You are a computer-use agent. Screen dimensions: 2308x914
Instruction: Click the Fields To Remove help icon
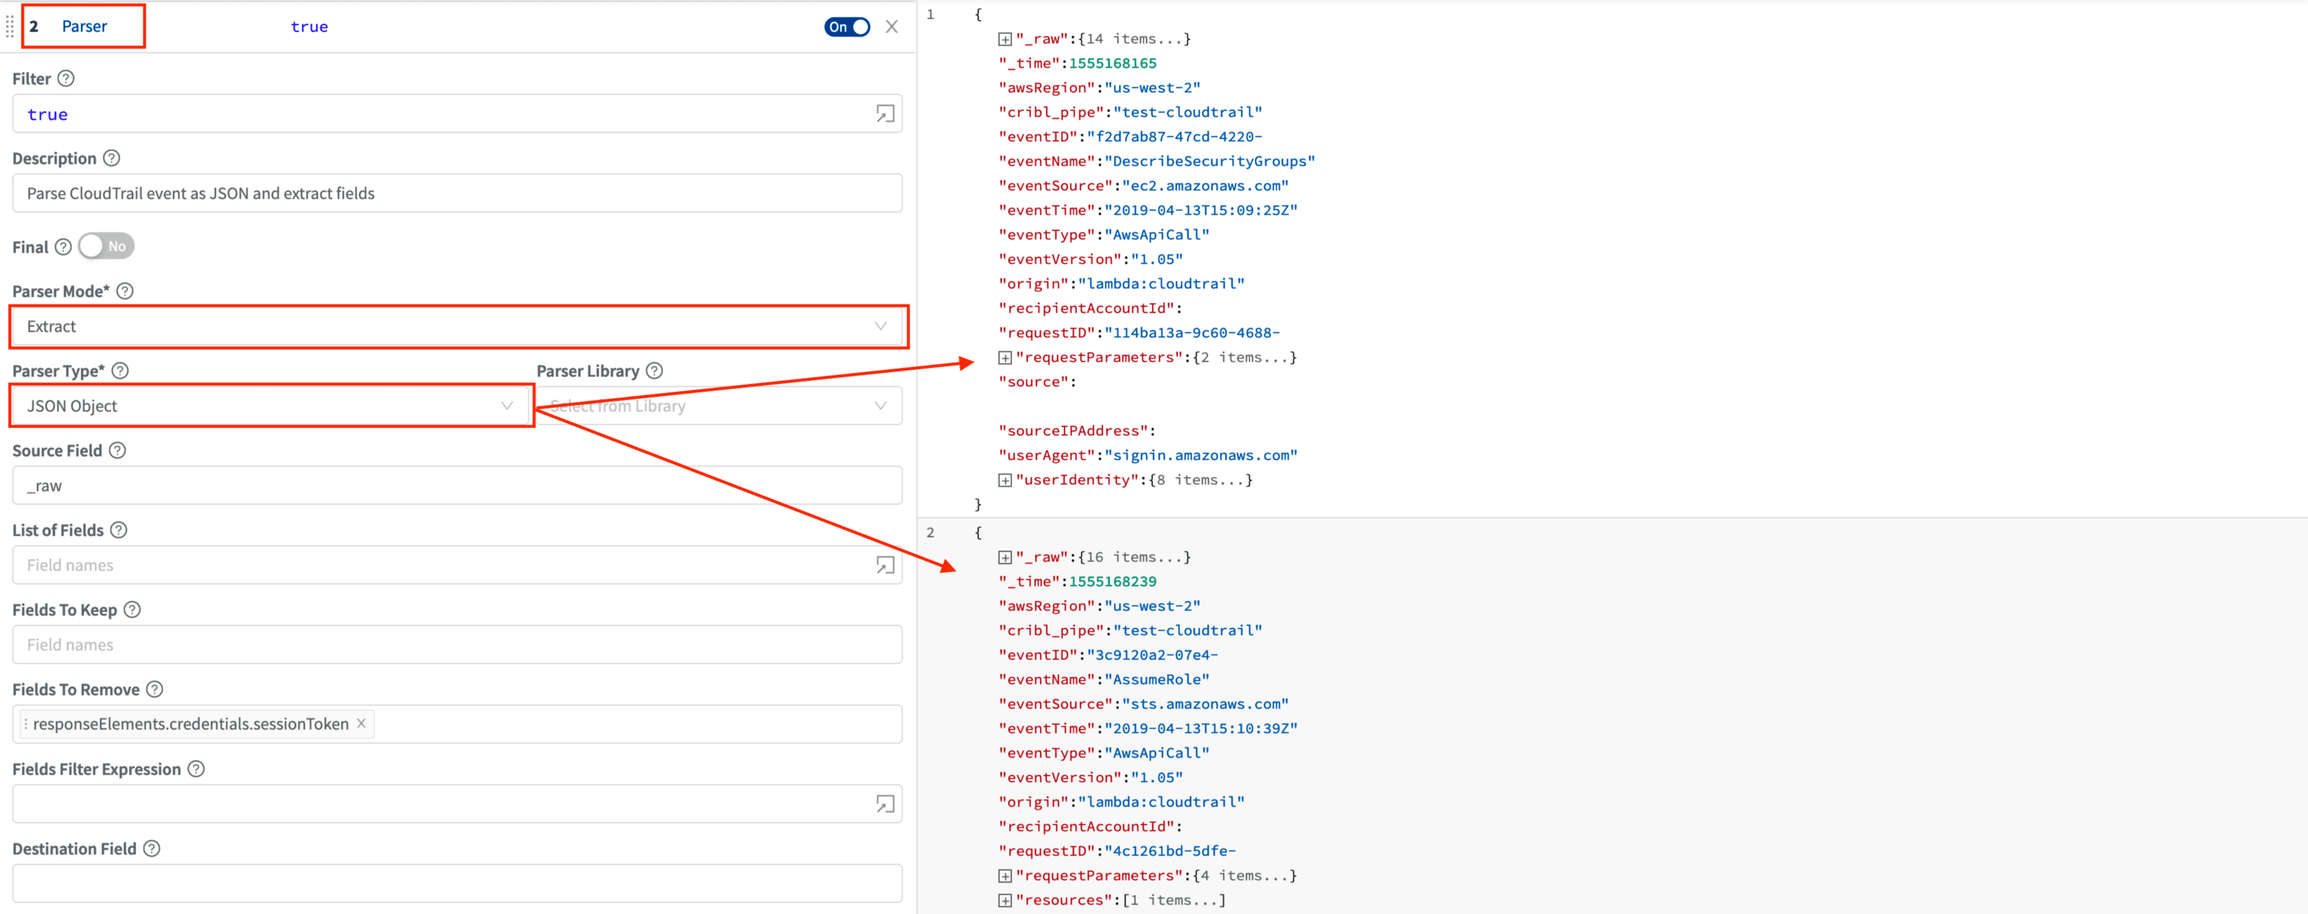[155, 690]
